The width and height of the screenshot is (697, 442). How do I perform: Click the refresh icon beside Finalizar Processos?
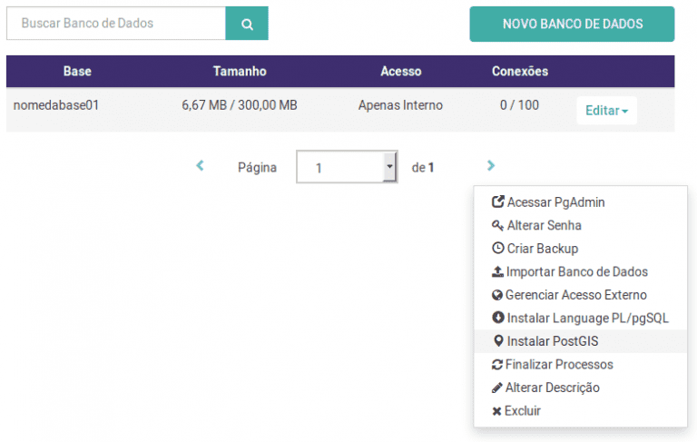pos(497,365)
